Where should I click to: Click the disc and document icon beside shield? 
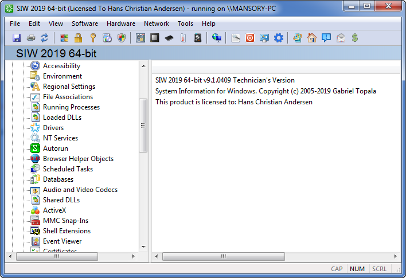107,38
